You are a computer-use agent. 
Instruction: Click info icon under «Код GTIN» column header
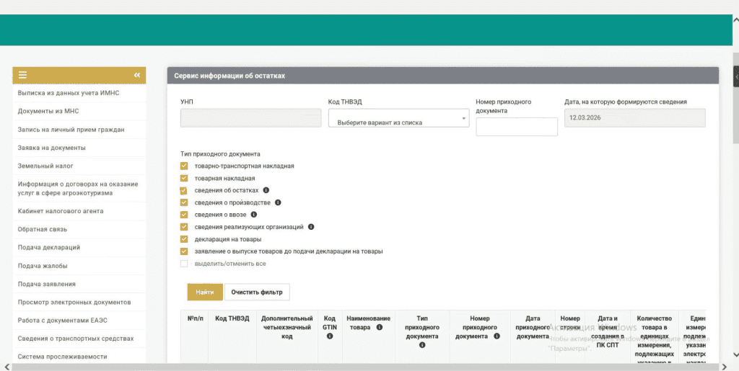(x=330, y=336)
